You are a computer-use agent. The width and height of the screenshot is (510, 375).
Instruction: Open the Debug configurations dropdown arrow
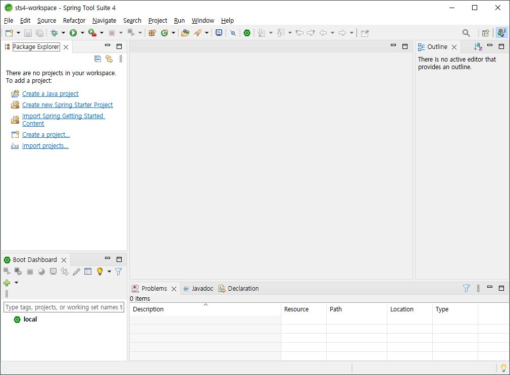[x=63, y=33]
